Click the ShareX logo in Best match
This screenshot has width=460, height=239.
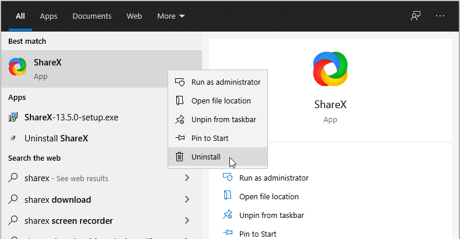(18, 68)
